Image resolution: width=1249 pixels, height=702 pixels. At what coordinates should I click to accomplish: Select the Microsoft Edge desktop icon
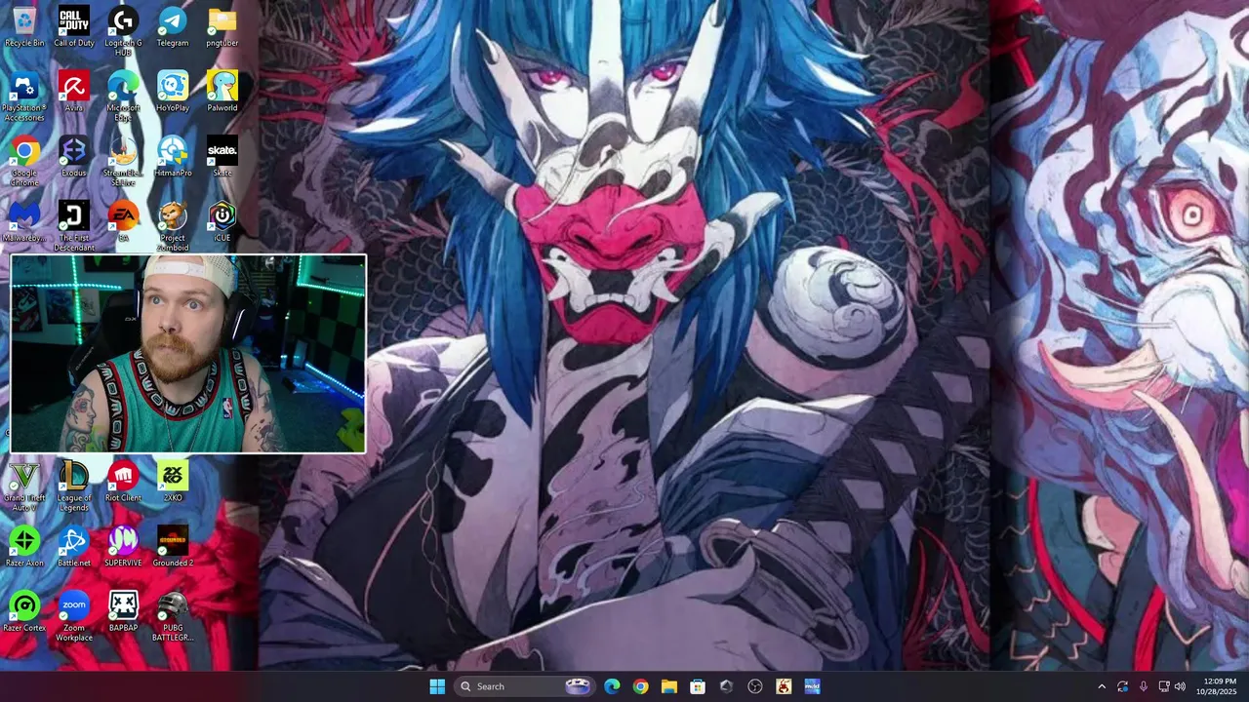123,97
